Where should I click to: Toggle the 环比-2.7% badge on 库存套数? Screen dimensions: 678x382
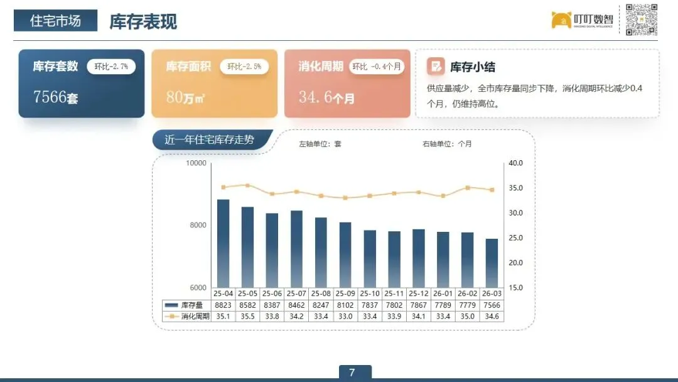[x=112, y=66]
